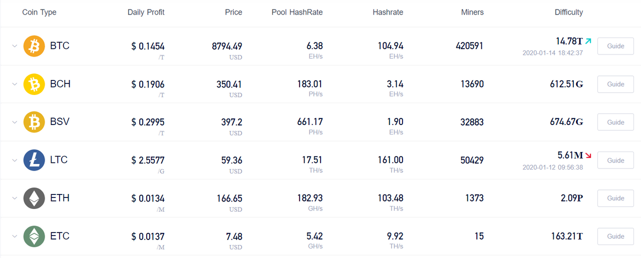Open the Guide for BSV
Viewport: 641px width, 258px height.
point(615,122)
